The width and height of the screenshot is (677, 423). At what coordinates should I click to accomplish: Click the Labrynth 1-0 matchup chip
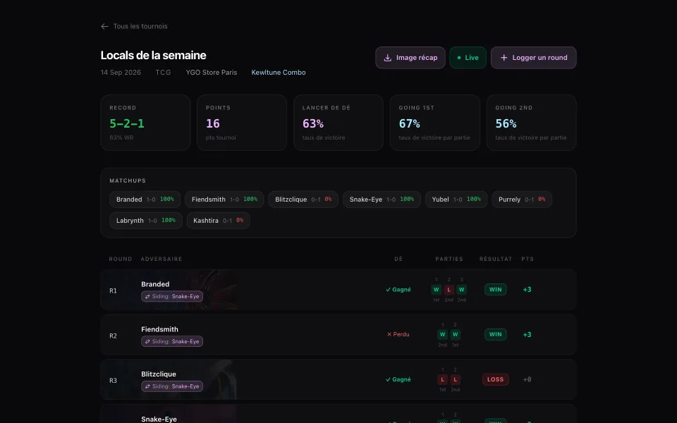click(x=146, y=221)
